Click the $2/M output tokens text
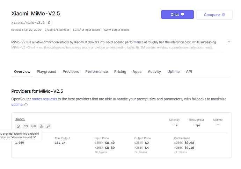The image size is (241, 169). pyautogui.click(x=117, y=30)
